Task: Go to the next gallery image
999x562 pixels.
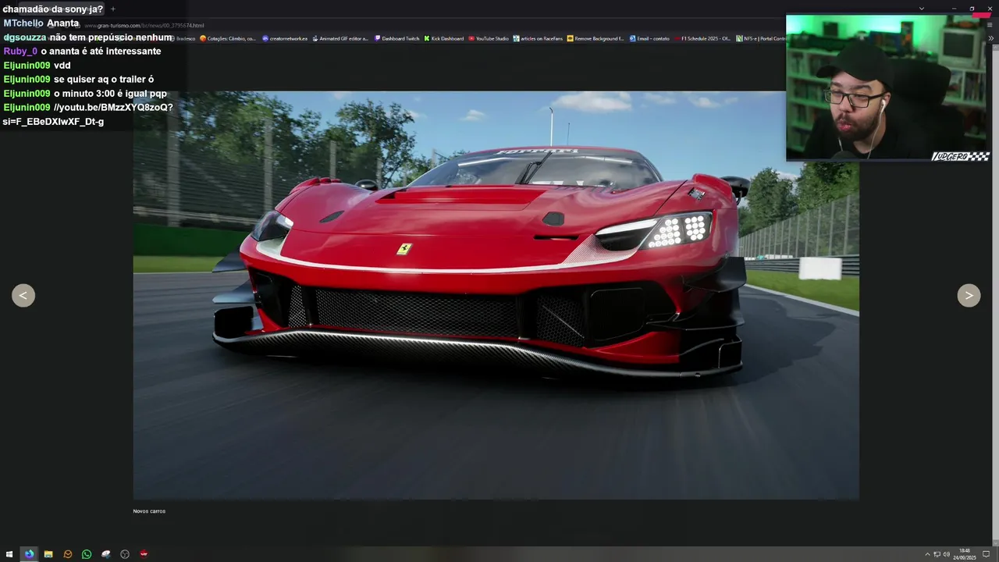Action: tap(969, 295)
